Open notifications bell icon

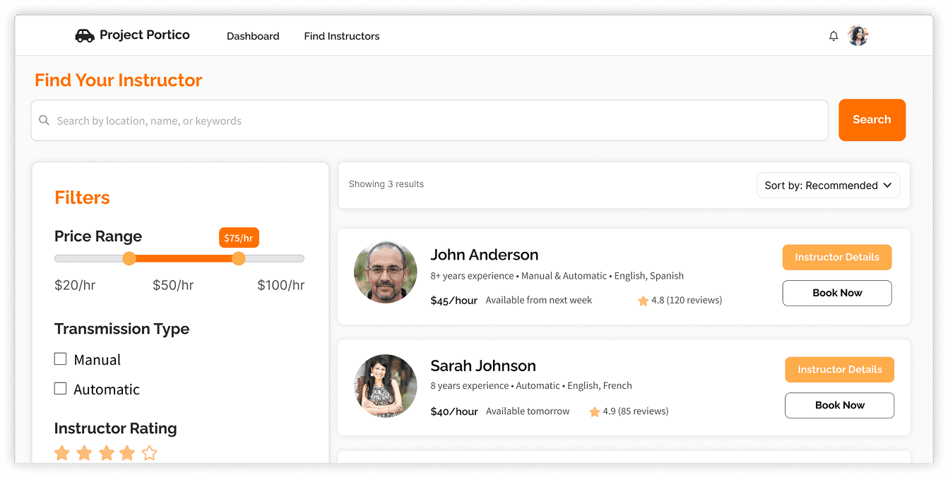click(x=834, y=36)
